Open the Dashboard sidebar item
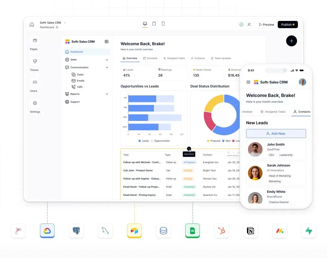Image resolution: width=327 pixels, height=258 pixels. pos(87,52)
